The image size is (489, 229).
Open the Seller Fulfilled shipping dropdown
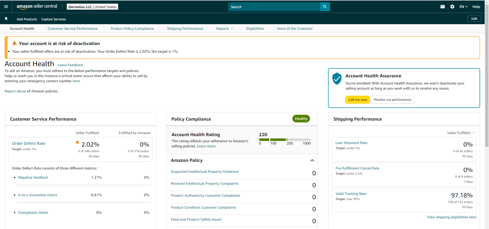tap(461, 133)
